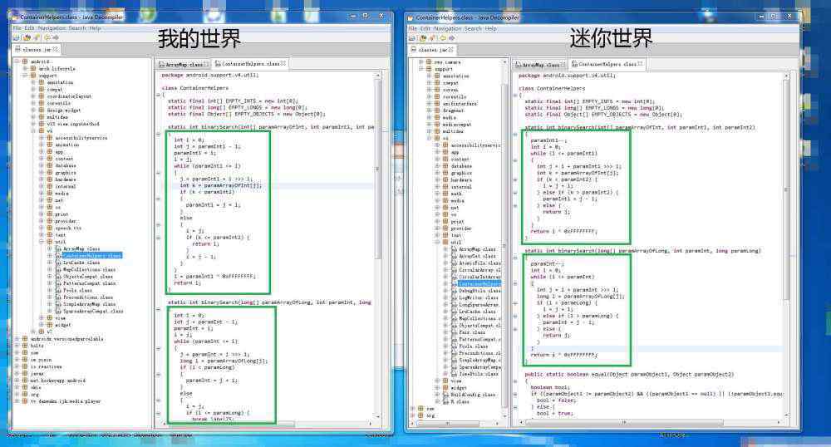831x447 pixels.
Task: Switch to ArrayMap.class tab in left window
Action: click(x=184, y=64)
